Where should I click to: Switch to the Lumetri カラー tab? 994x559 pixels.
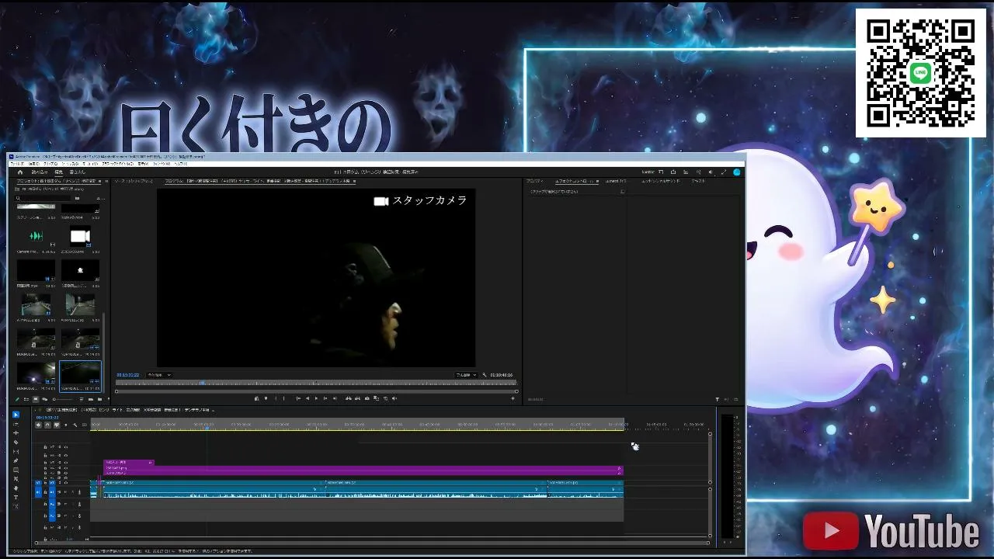[615, 181]
